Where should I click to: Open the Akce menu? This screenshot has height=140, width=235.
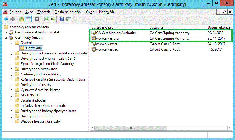point(29,12)
